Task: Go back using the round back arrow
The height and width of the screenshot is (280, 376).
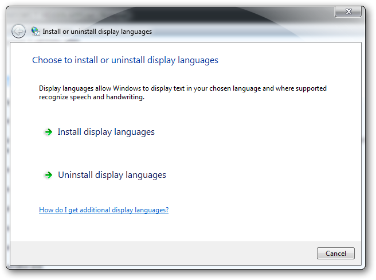Action: click(18, 31)
